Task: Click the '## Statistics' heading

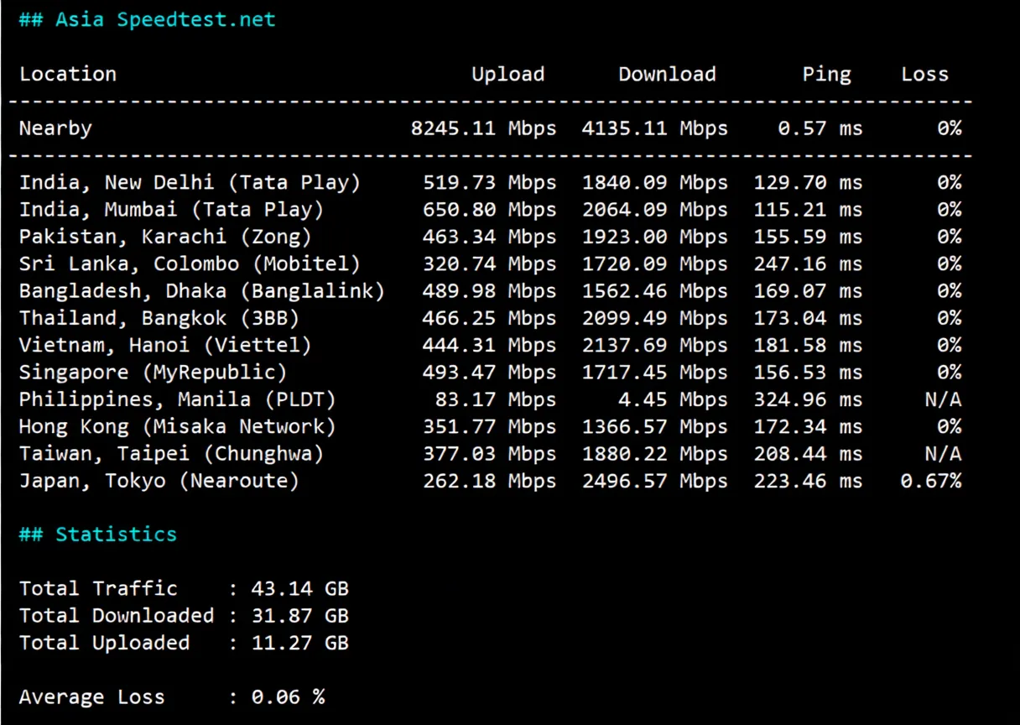Action: [x=98, y=535]
